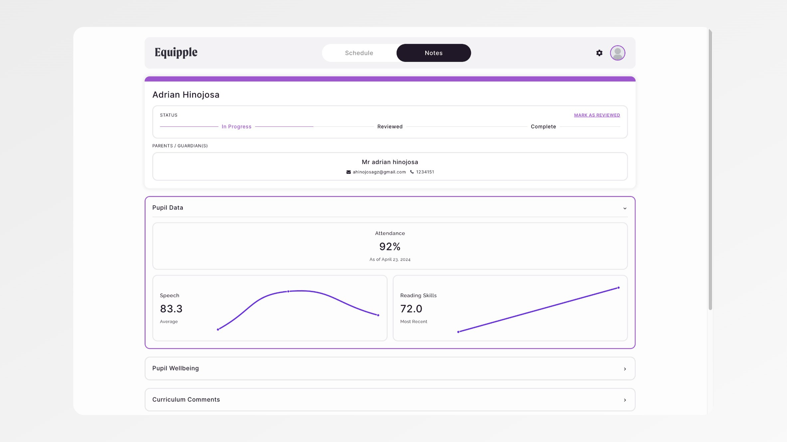This screenshot has height=442, width=787.
Task: Click the Attendance 92% value
Action: pos(390,247)
